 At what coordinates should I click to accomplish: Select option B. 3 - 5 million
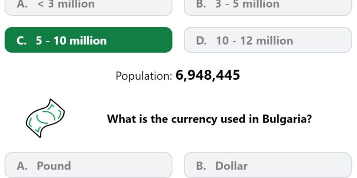(x=268, y=7)
